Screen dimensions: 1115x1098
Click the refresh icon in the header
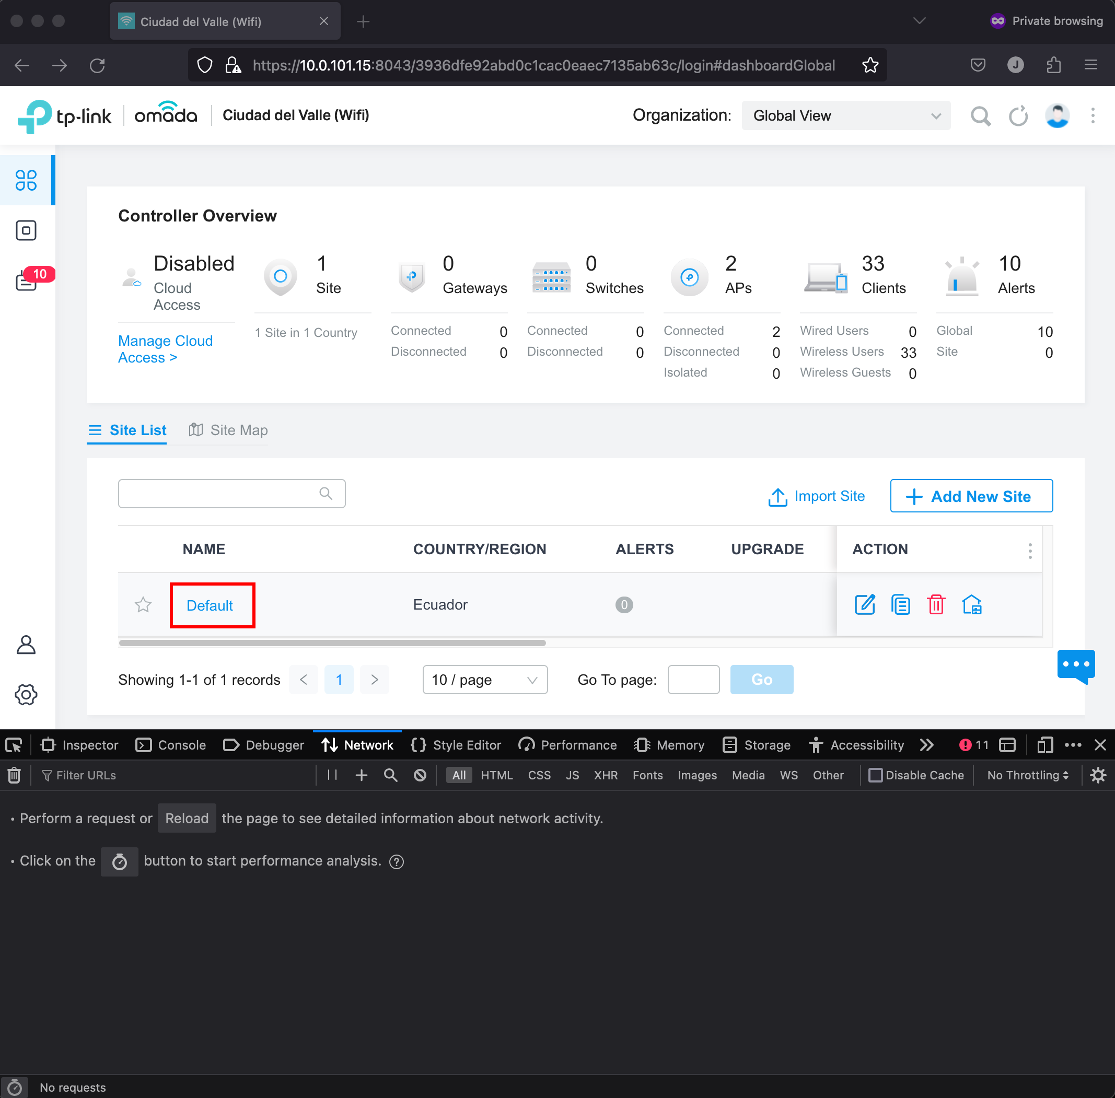click(1018, 114)
